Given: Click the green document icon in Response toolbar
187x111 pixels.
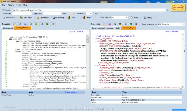Looking at the screenshot, I should (131, 24).
